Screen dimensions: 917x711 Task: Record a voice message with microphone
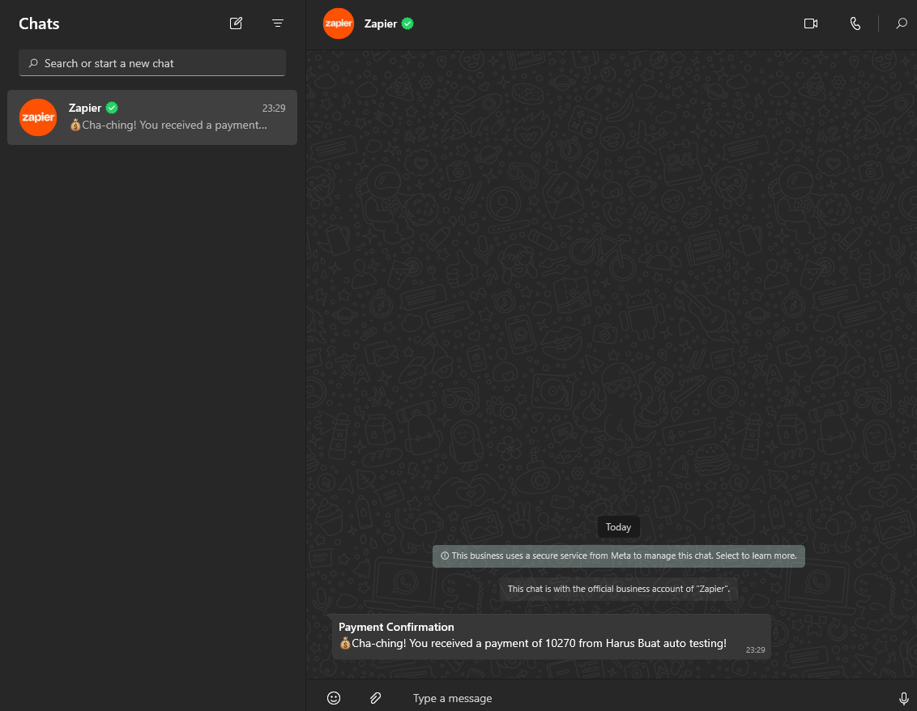(903, 698)
